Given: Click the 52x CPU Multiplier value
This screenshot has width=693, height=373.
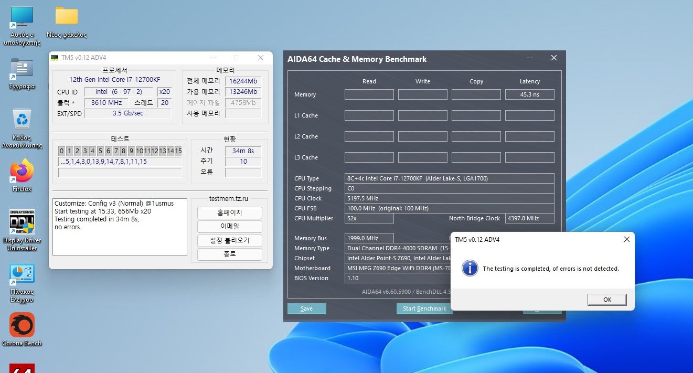Looking at the screenshot, I should click(369, 218).
